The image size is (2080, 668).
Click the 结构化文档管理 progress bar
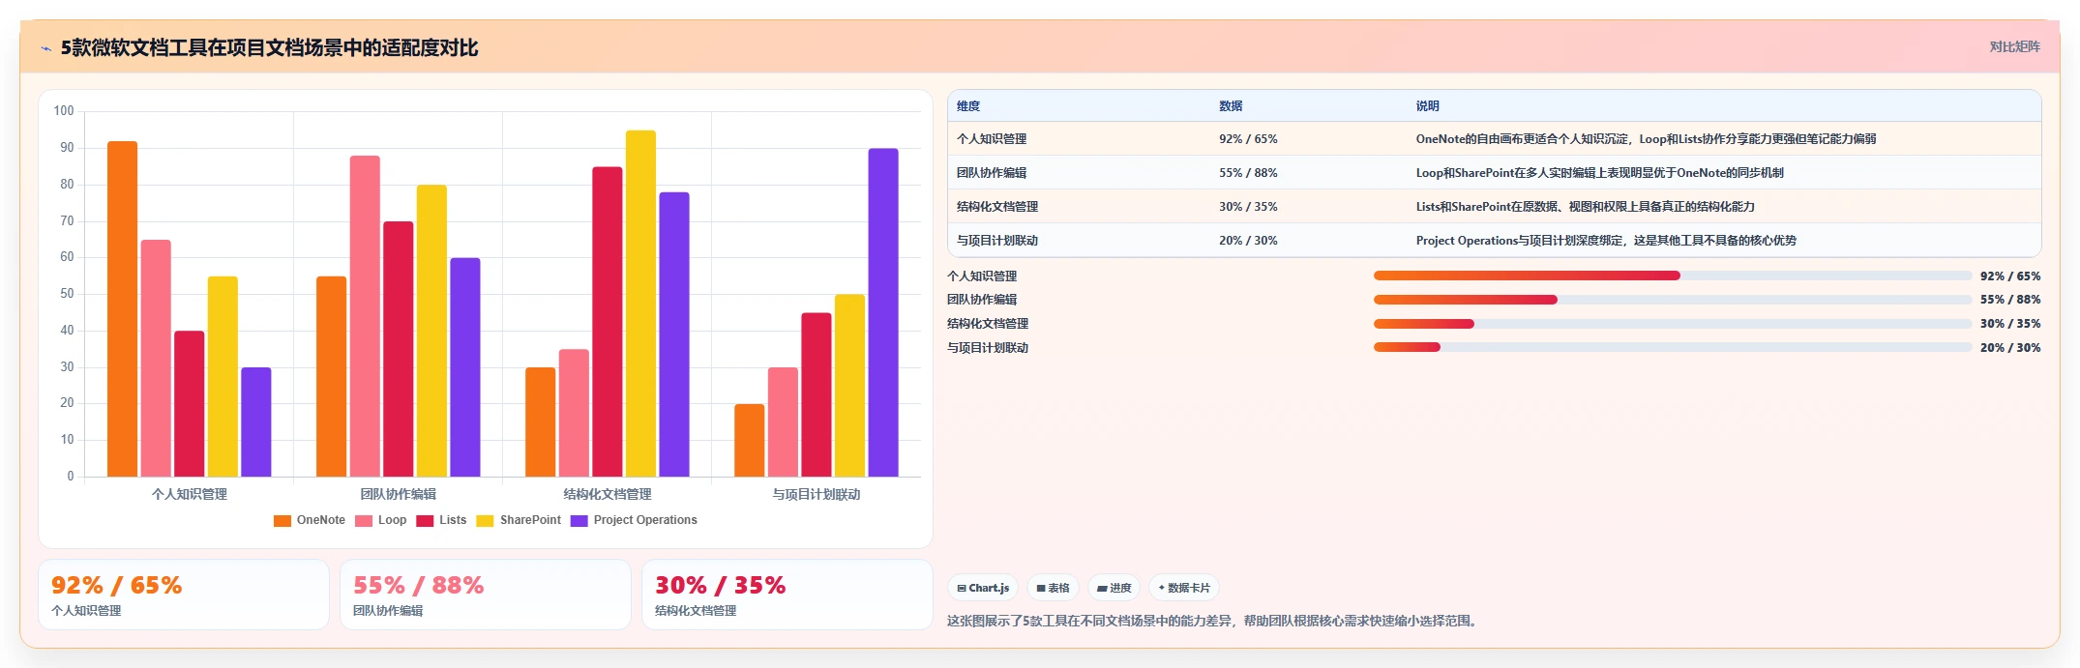[x=1673, y=324]
